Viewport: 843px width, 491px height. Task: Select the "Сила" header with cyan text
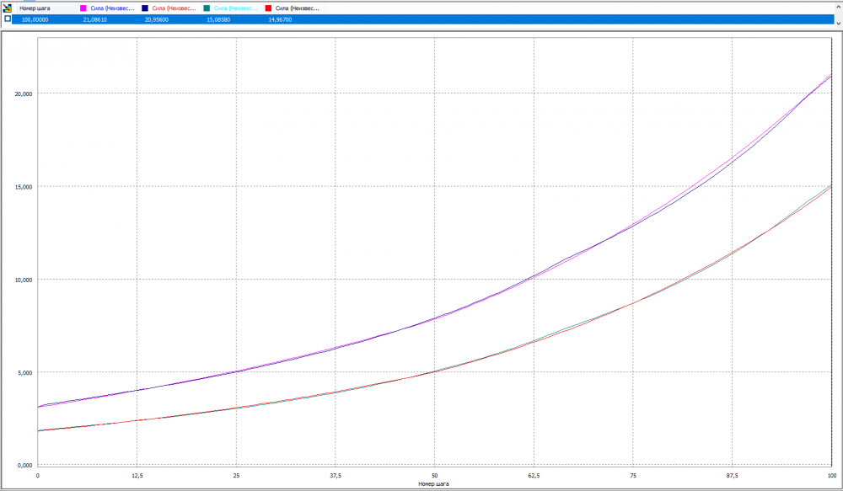[x=236, y=8]
